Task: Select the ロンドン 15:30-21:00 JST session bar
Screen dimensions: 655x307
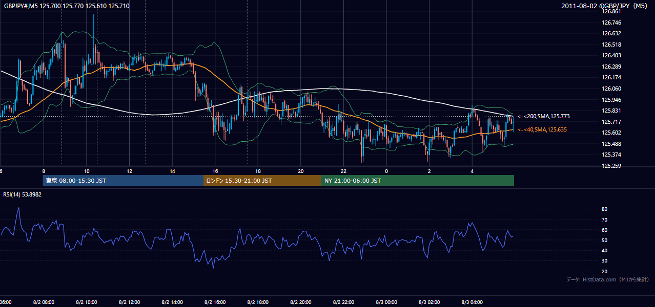Action: [262, 181]
